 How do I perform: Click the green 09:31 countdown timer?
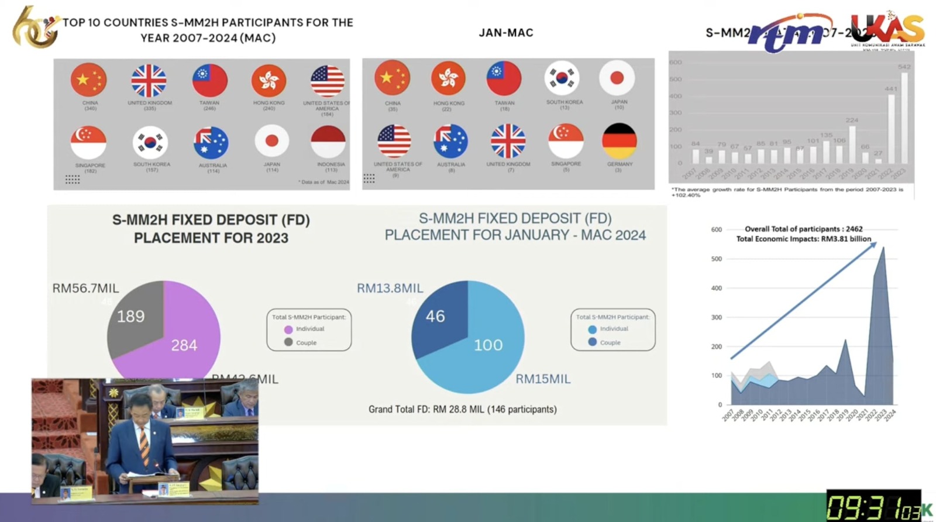tap(873, 506)
